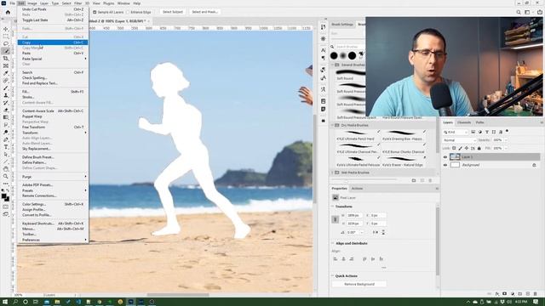This screenshot has width=545, height=306.
Task: Toggle link width and height in Transform
Action: click(335, 219)
